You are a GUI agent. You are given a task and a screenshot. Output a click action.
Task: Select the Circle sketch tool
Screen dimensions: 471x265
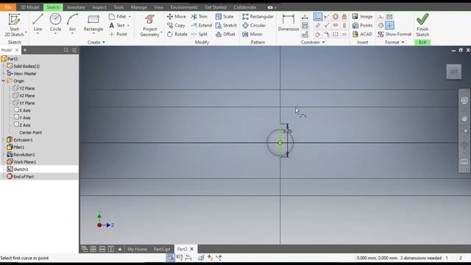[55, 23]
